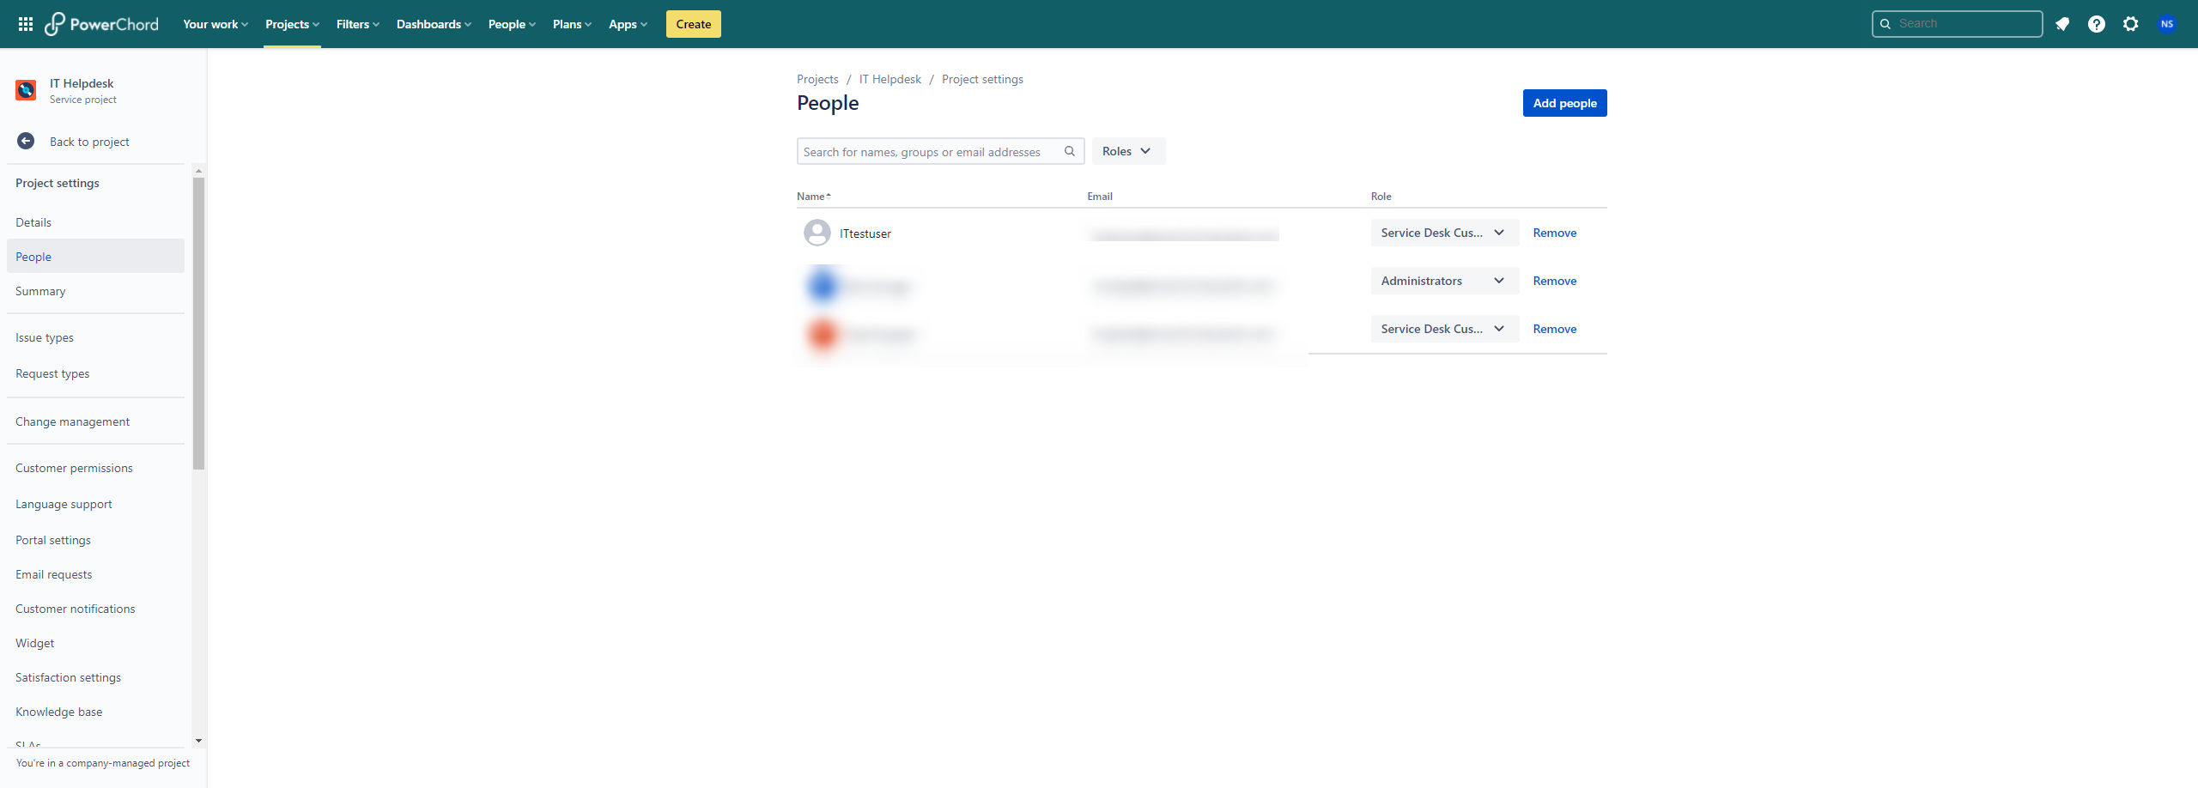Sort by the Name column header
Screen dimensions: 2198x788
click(x=813, y=197)
